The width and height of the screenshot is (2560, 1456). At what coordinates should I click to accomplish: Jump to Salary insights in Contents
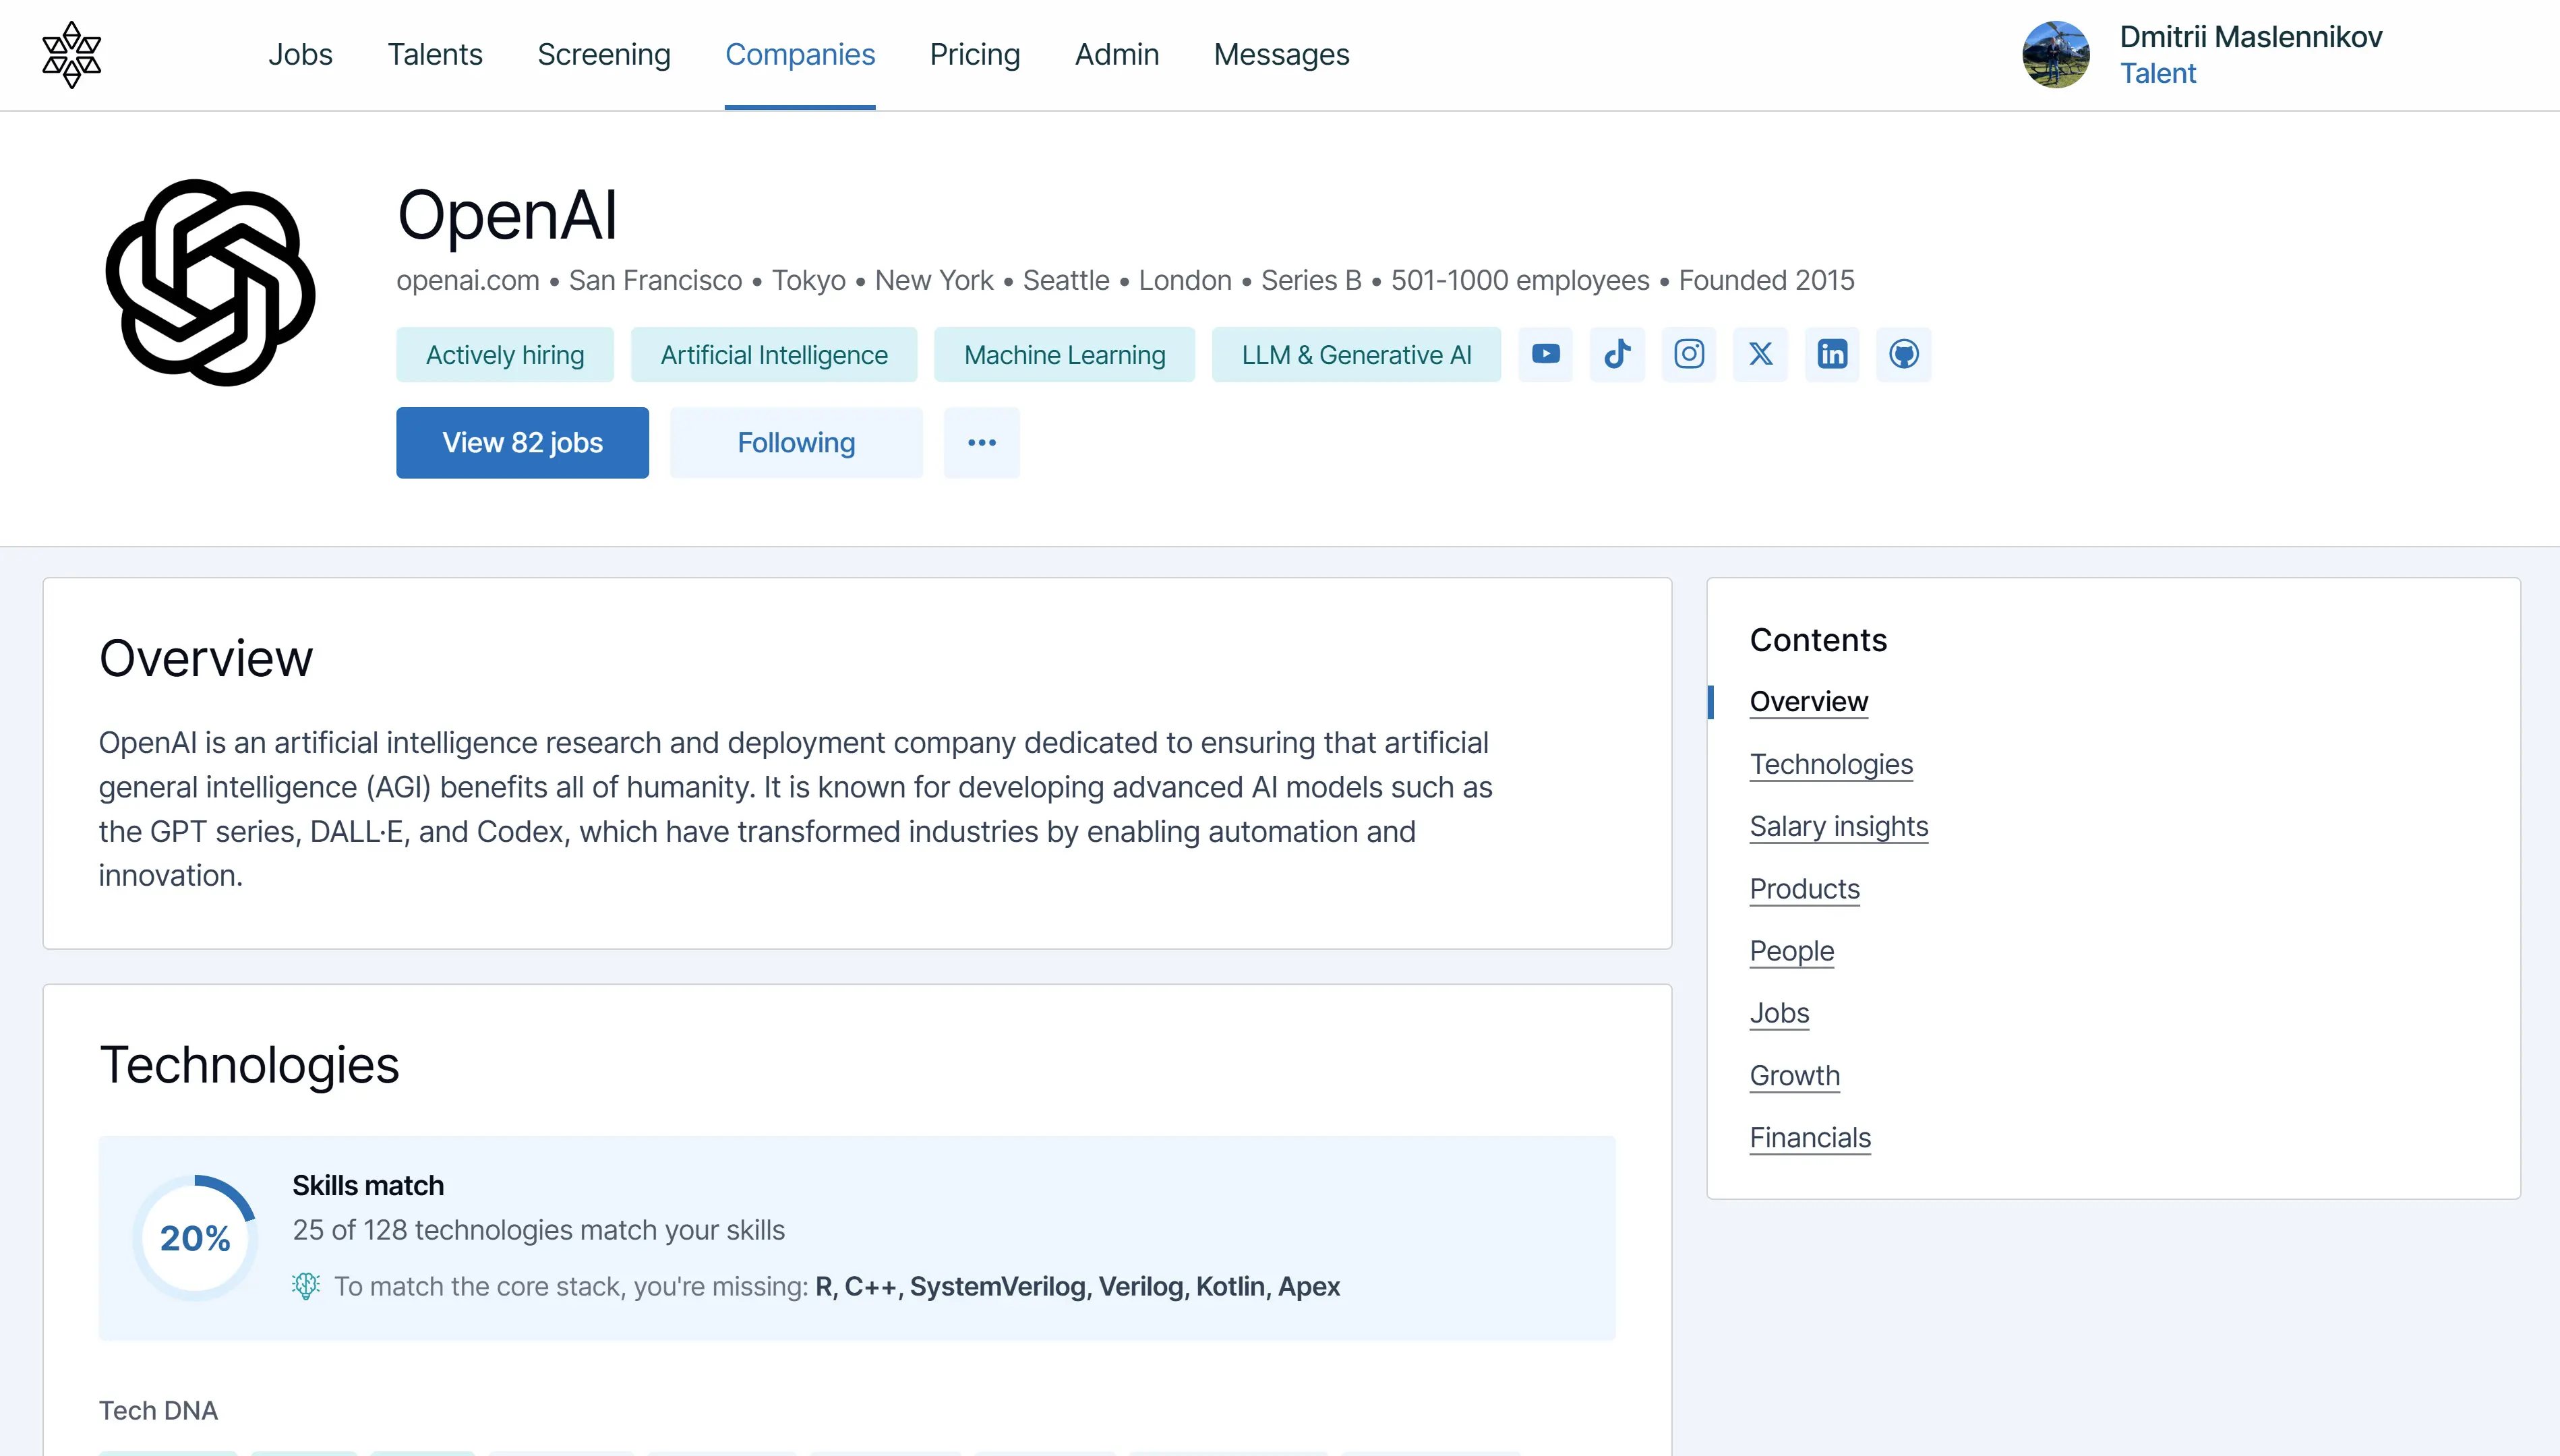(x=1839, y=827)
